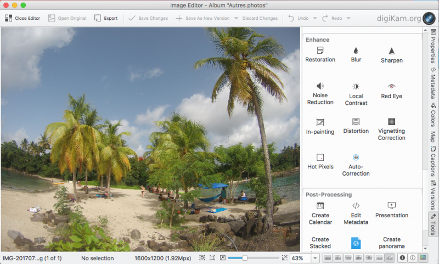Open the Edit Metadata tool
Image resolution: width=439 pixels, height=264 pixels.
[356, 214]
